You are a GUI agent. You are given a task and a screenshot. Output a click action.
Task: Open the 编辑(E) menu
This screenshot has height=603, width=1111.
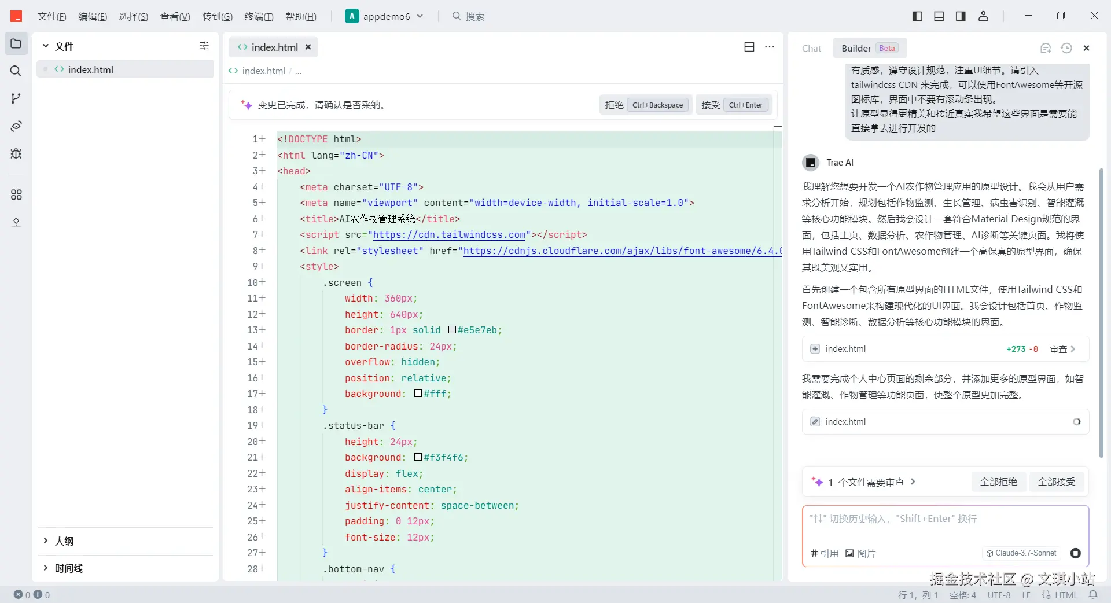coord(93,17)
